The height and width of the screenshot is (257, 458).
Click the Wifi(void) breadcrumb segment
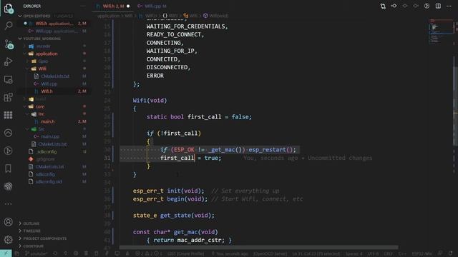216,16
